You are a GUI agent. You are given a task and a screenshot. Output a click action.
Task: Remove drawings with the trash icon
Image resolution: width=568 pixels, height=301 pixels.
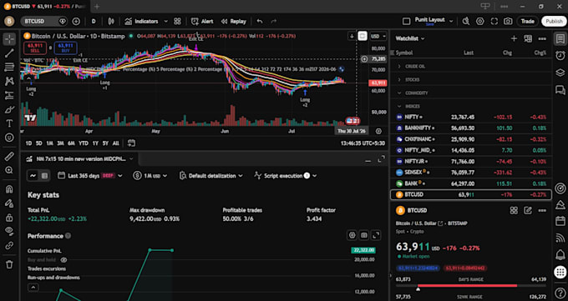point(9,264)
